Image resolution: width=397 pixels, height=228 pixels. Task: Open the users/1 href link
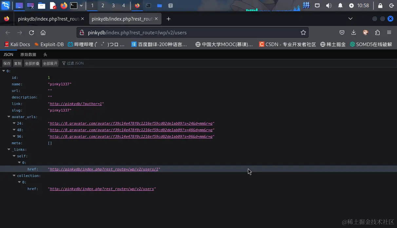(104, 169)
